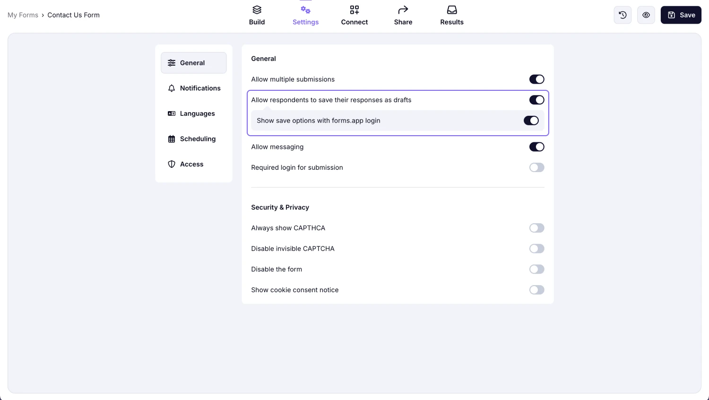This screenshot has width=709, height=400.
Task: Click the Access shield icon
Action: (x=171, y=164)
